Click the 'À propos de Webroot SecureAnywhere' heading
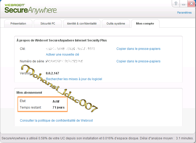The image size is (196, 143). point(62,40)
